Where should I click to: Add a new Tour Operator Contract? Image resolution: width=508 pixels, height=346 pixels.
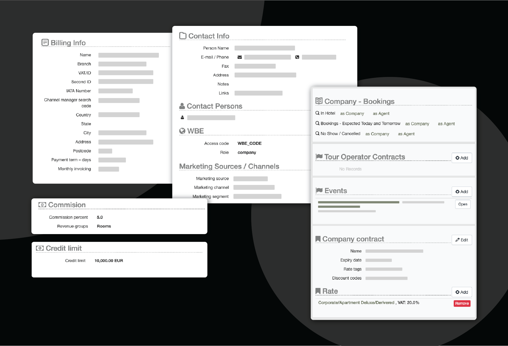point(461,158)
